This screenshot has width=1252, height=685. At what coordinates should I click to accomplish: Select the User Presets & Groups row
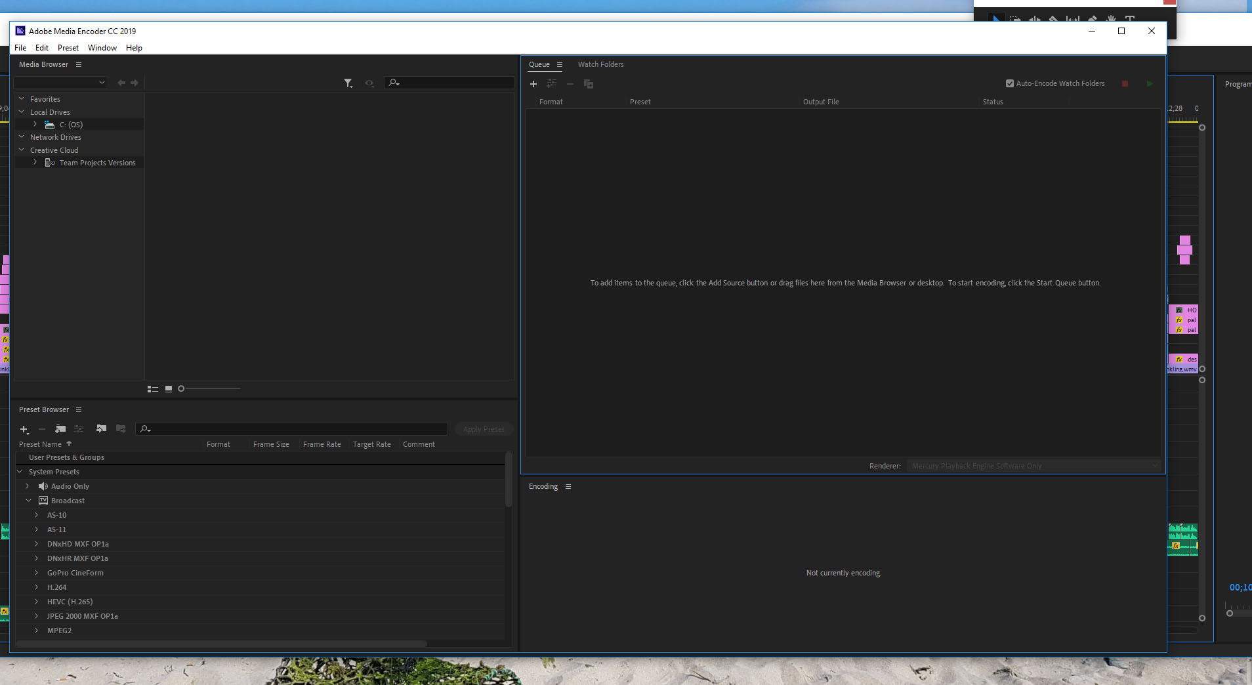coord(261,457)
